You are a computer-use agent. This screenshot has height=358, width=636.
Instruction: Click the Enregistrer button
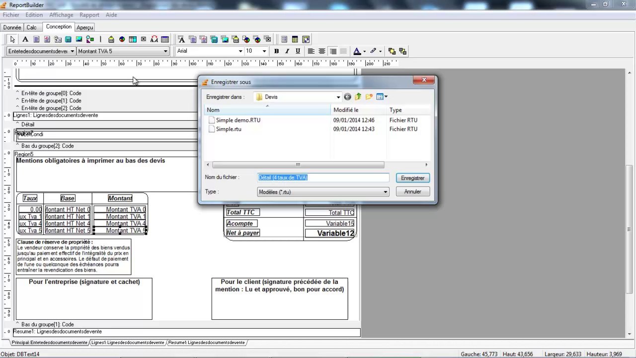tap(412, 178)
